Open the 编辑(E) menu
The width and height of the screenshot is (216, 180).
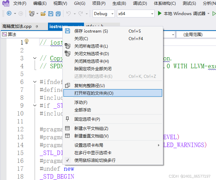40,3
